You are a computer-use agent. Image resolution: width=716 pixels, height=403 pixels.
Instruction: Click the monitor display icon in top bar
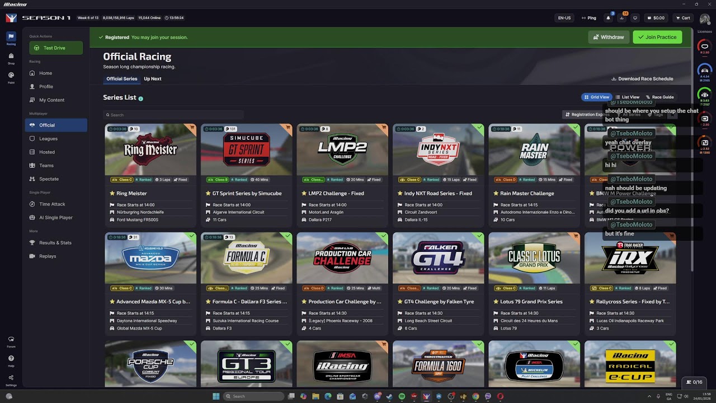pos(635,18)
